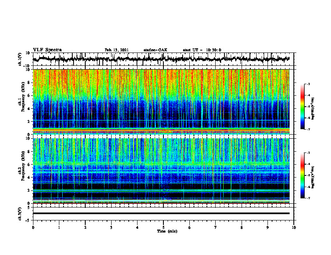Click the time axis tick label "1"
Viewport: 331px width, 255px height.
(x=59, y=227)
